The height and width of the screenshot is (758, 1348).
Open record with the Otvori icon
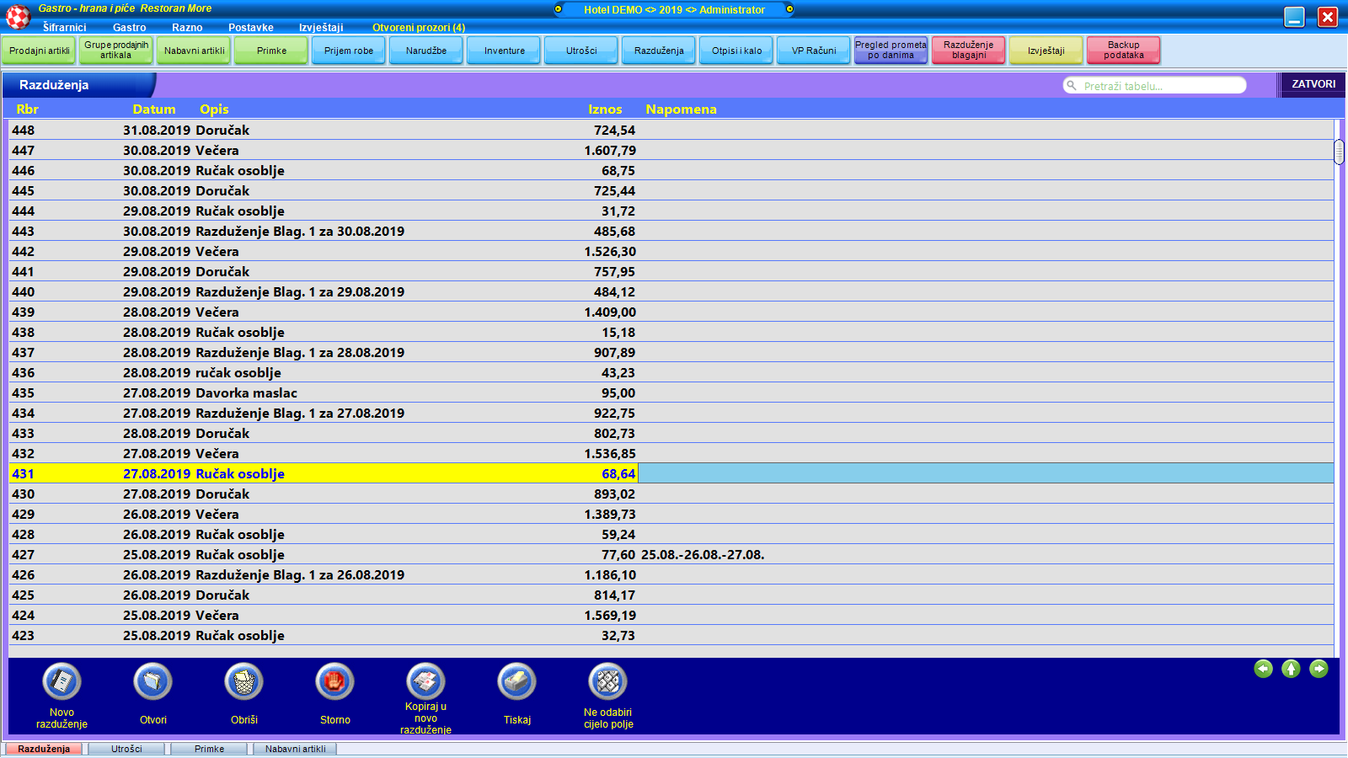coord(152,682)
